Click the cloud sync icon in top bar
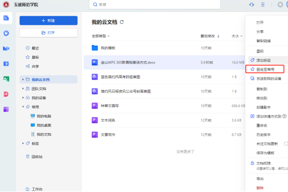288x192 pixels. pos(252,5)
